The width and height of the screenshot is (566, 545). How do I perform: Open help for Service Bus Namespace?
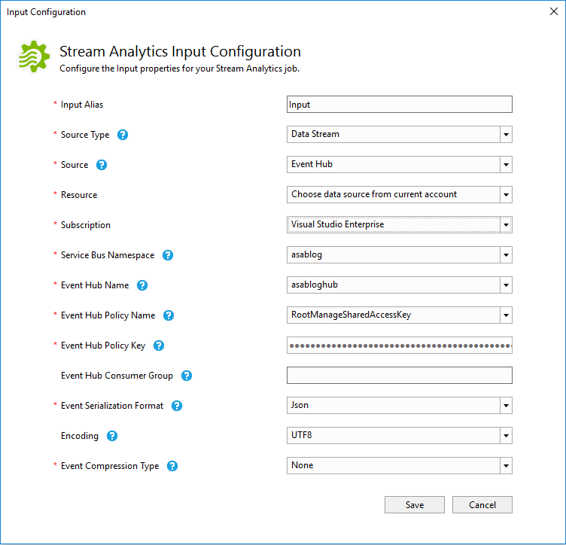[x=168, y=255]
